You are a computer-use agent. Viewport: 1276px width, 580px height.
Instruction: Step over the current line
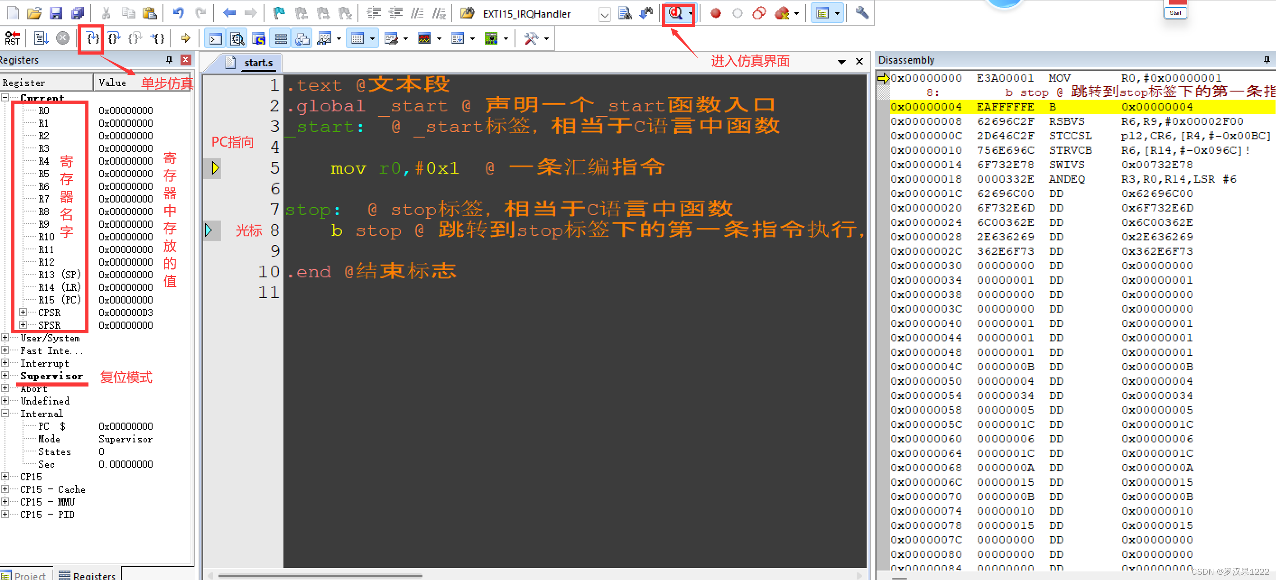click(x=115, y=38)
